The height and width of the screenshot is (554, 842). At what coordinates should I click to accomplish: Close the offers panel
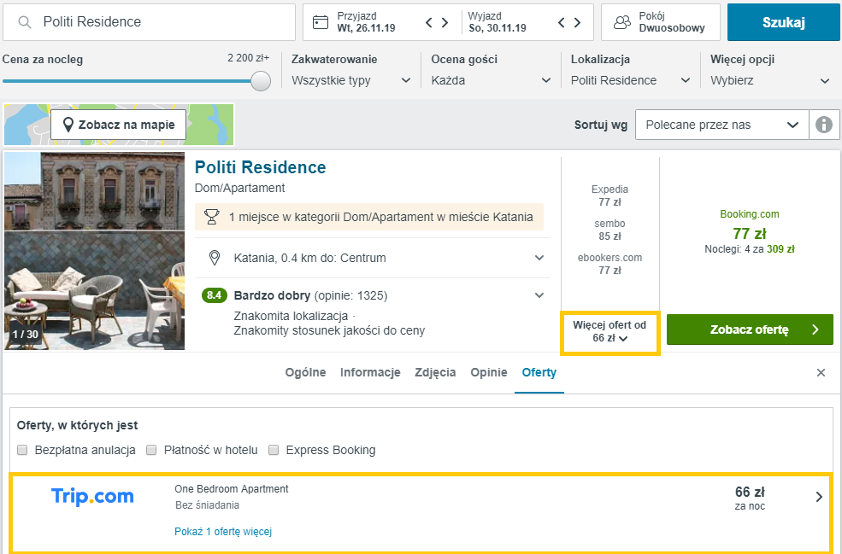pos(821,373)
